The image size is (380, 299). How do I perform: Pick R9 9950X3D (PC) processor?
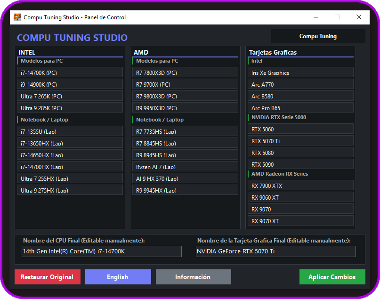coord(185,107)
